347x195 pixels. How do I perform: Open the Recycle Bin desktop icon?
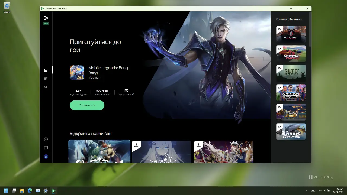pyautogui.click(x=7, y=7)
